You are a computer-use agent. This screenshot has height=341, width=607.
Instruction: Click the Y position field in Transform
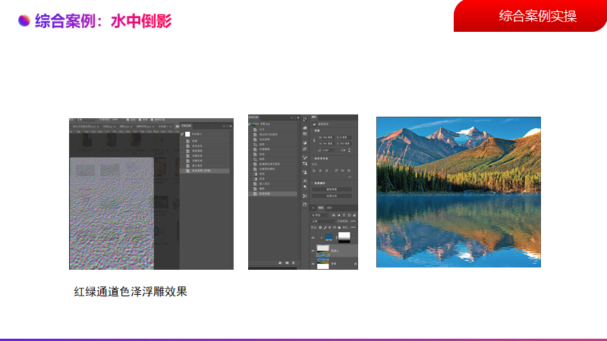click(x=345, y=143)
